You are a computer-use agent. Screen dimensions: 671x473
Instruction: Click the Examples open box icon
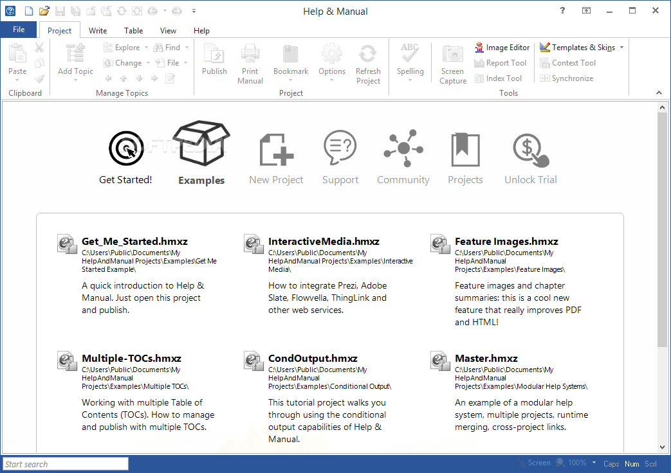click(x=201, y=143)
